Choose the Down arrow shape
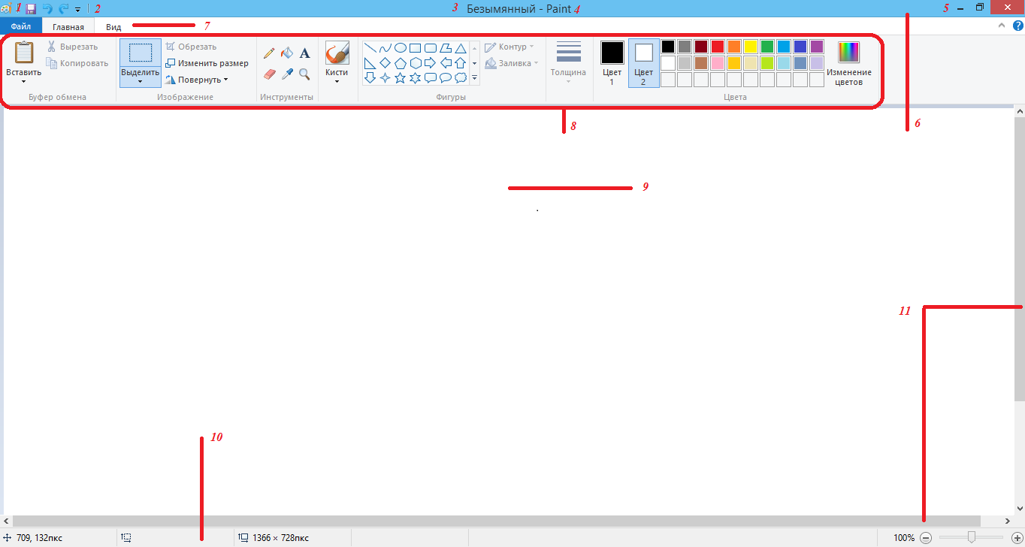Viewport: 1025px width, 547px height. [370, 77]
